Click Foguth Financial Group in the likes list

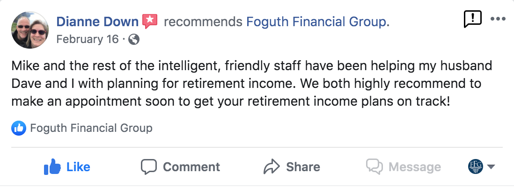click(91, 128)
